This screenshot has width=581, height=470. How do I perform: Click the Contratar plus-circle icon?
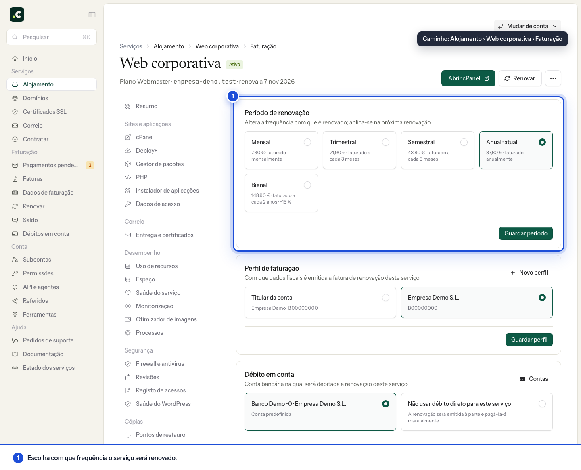pos(15,139)
